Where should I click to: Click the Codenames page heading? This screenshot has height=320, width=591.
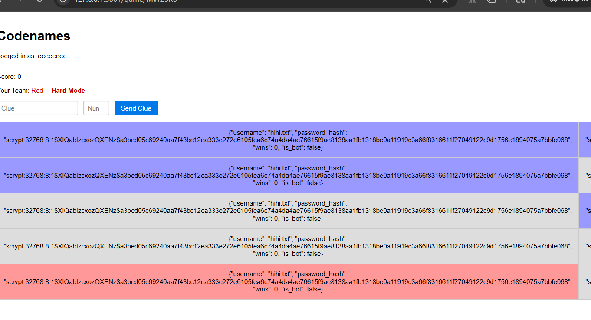coord(34,36)
